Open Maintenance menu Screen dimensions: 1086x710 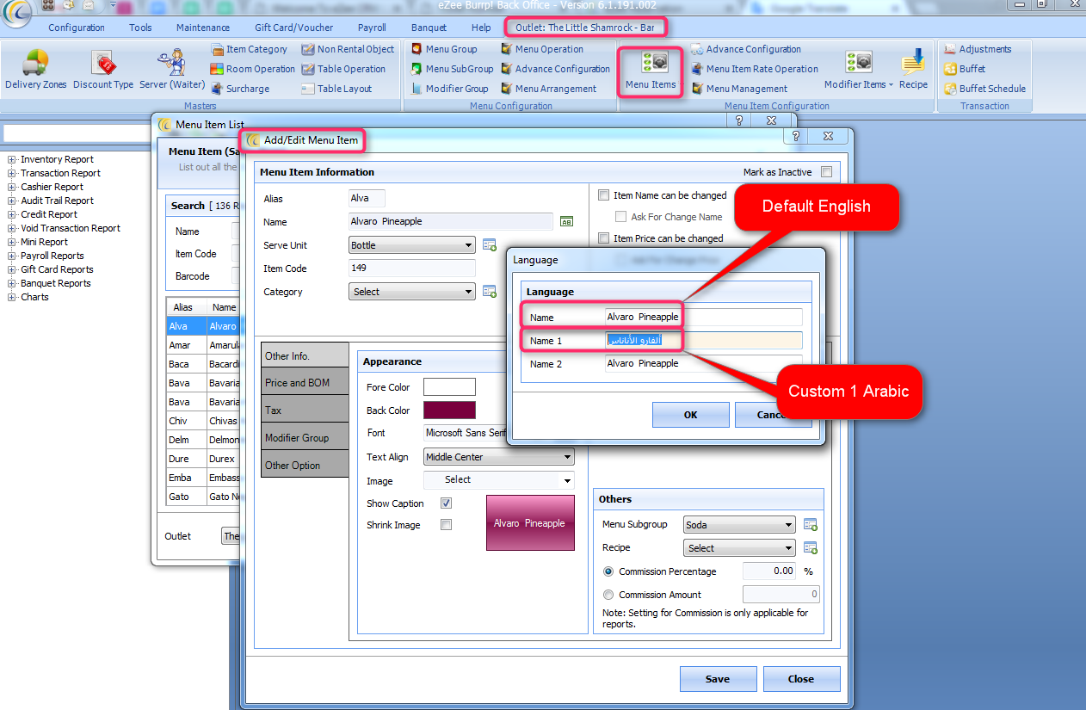pos(203,28)
